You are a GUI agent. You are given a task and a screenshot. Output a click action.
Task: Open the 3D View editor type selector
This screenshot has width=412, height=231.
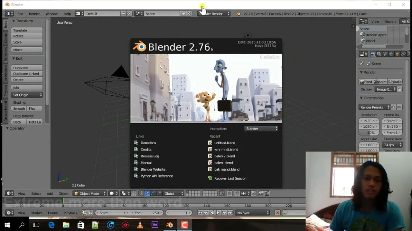pos(9,193)
